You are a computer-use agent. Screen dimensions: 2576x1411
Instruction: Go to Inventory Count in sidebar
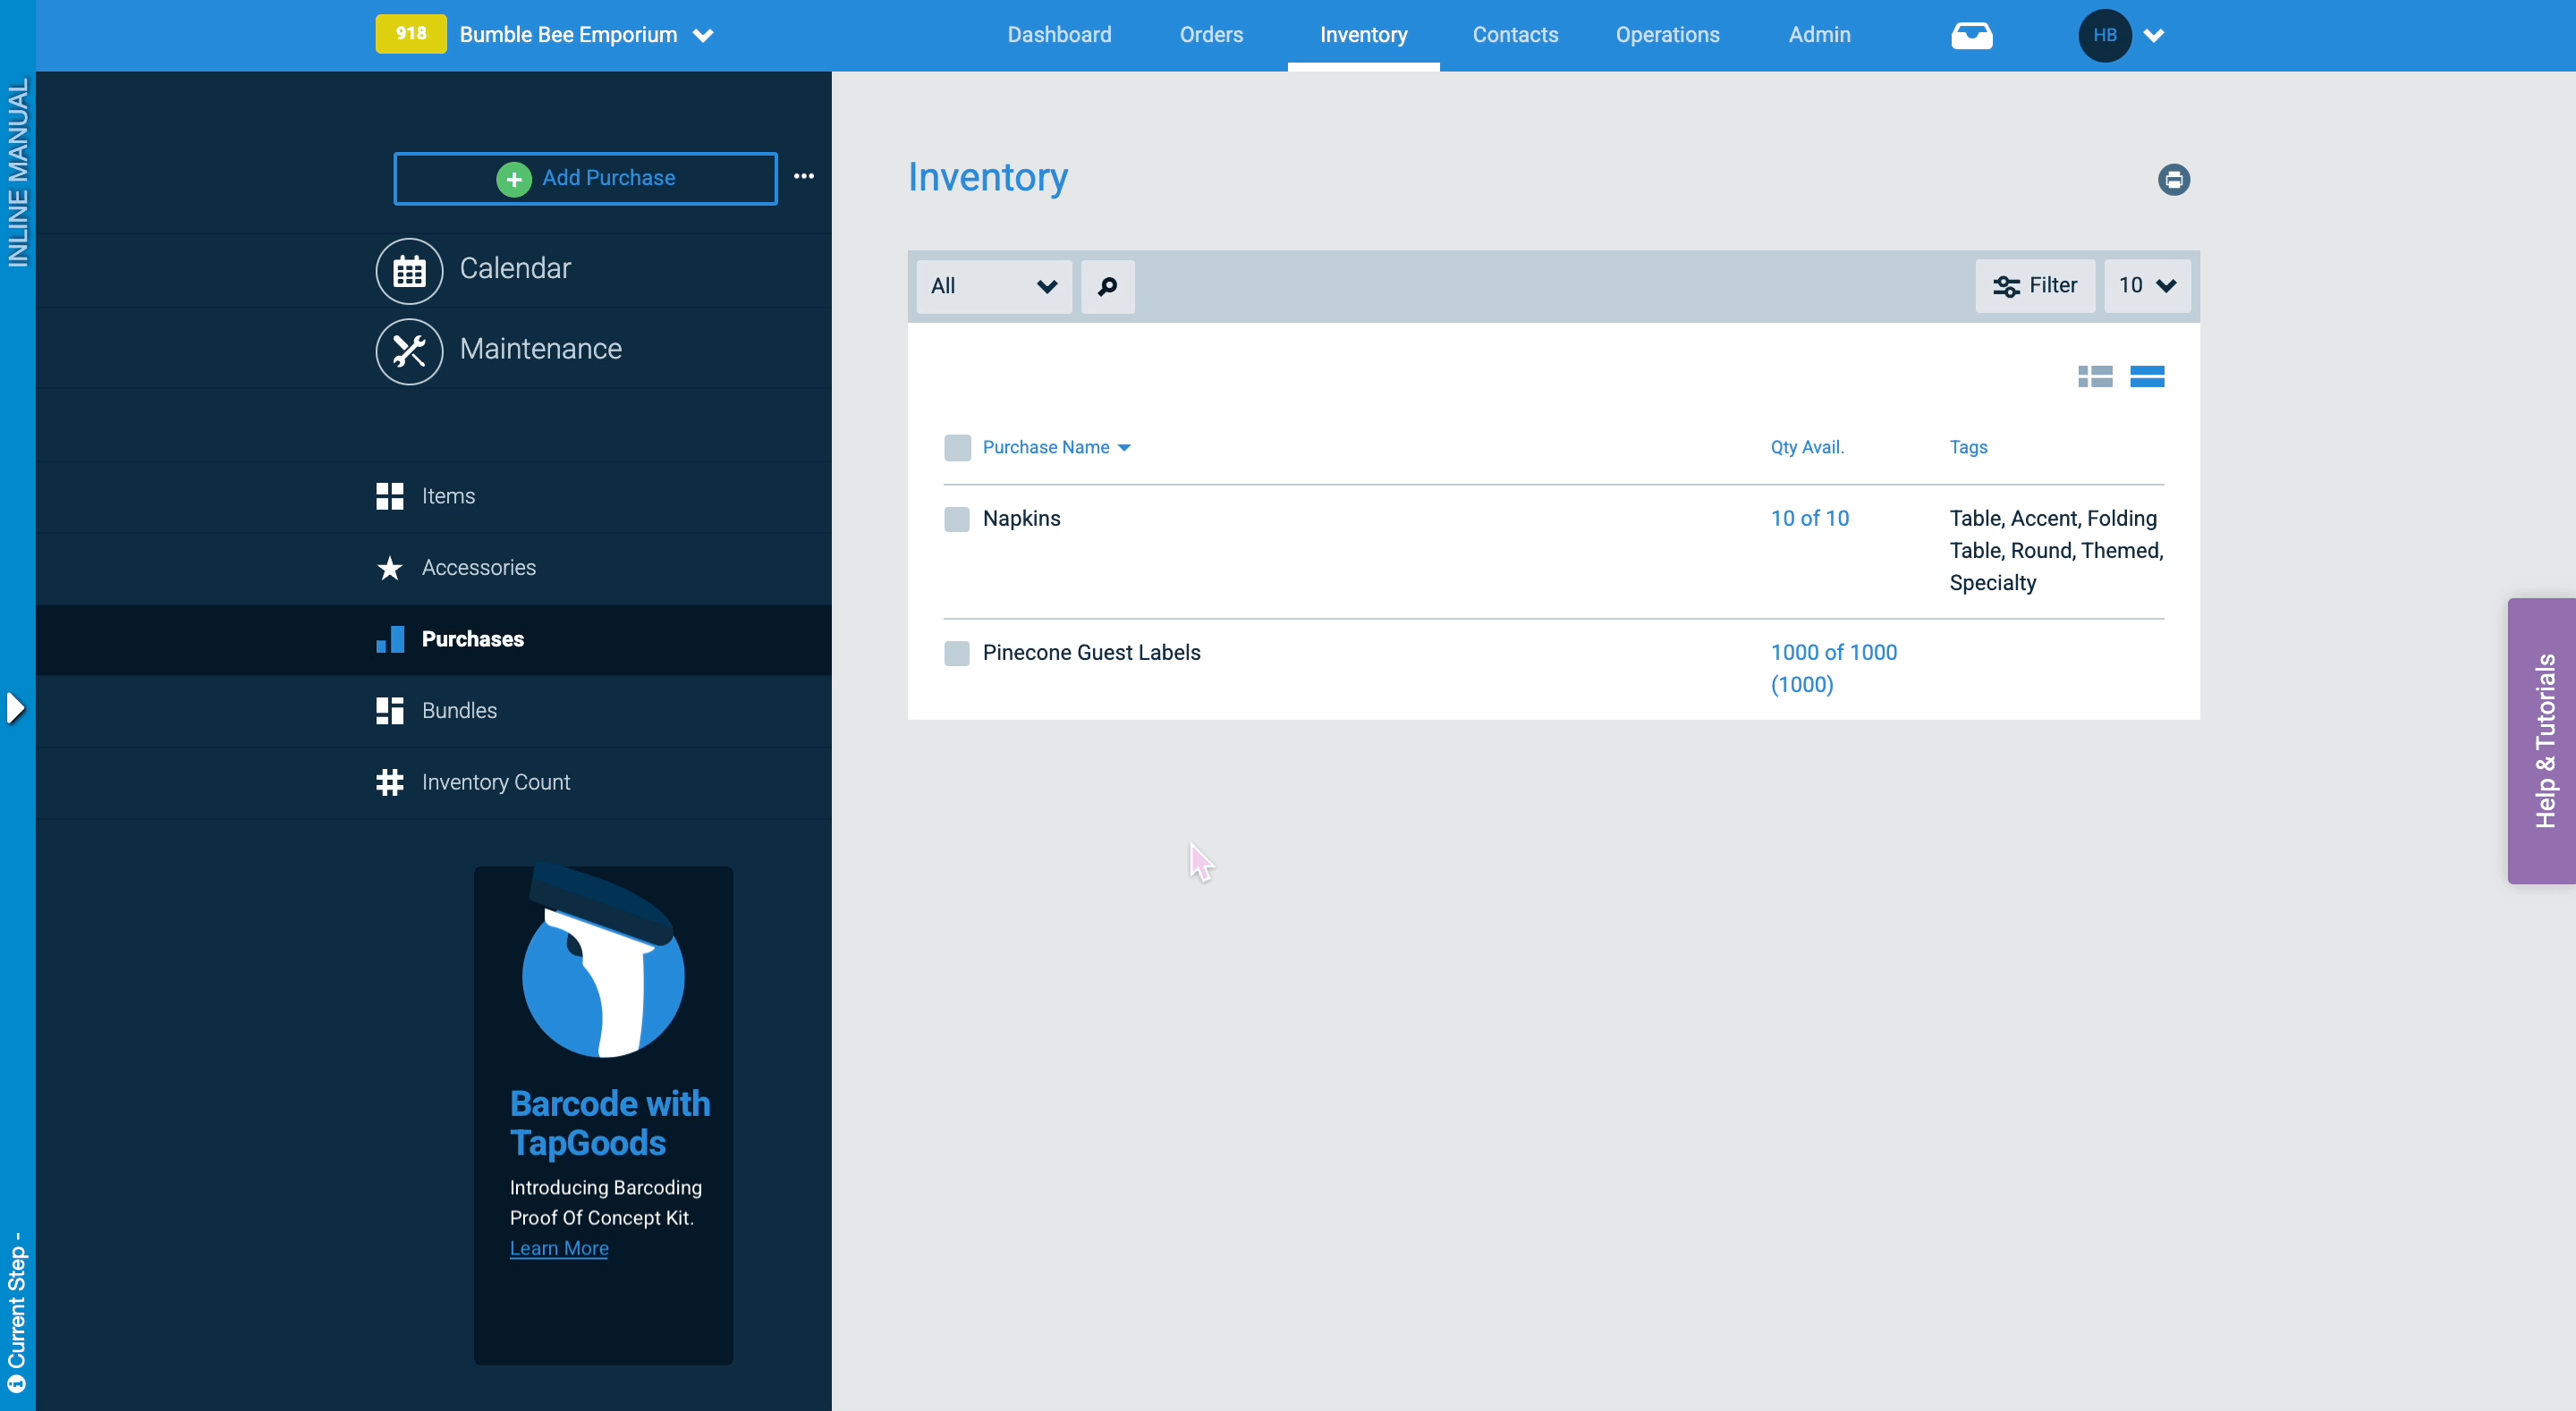tap(495, 782)
